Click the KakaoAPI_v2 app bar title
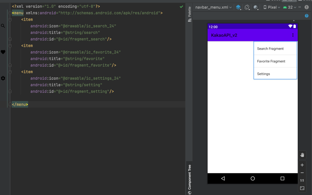 point(224,35)
